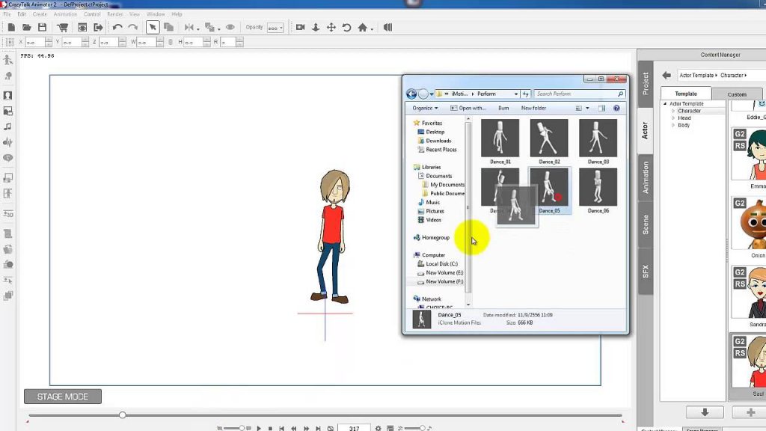
Task: Toggle the width-height lock link icon
Action: tap(171, 43)
